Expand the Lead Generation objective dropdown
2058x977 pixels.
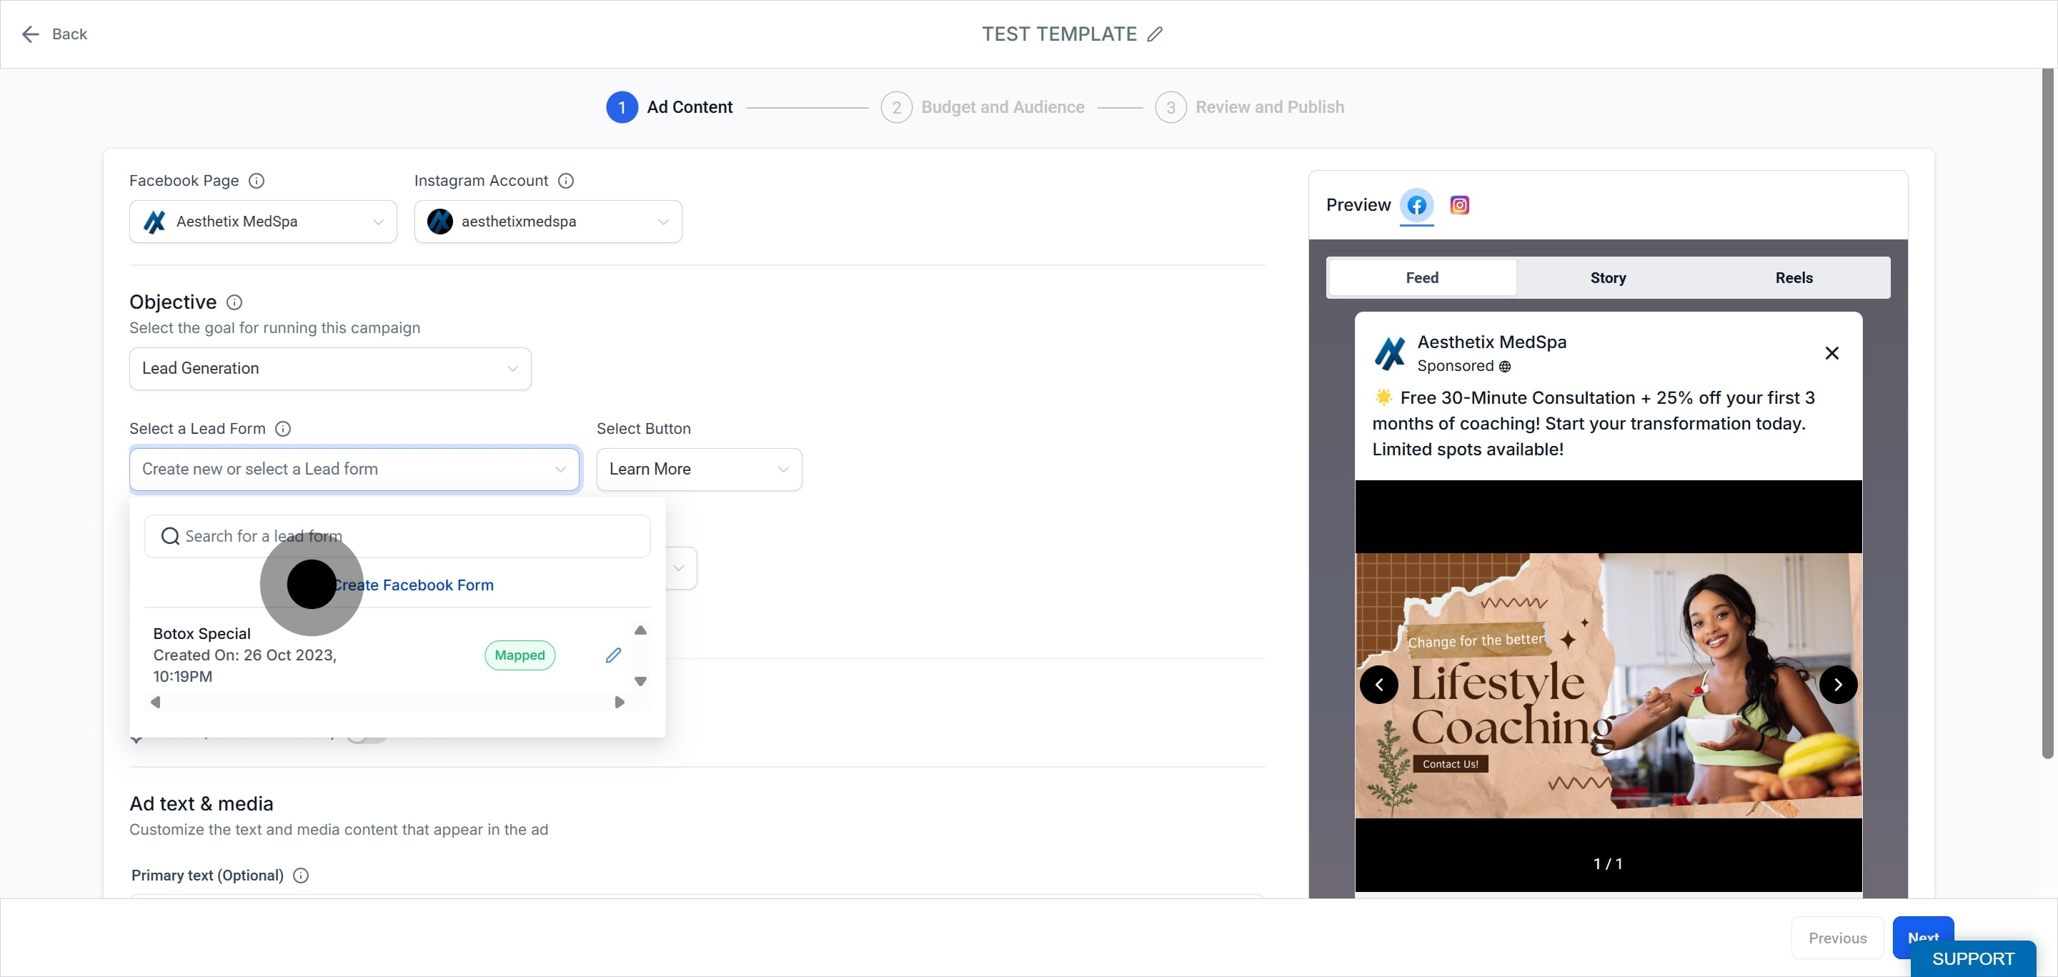(330, 368)
